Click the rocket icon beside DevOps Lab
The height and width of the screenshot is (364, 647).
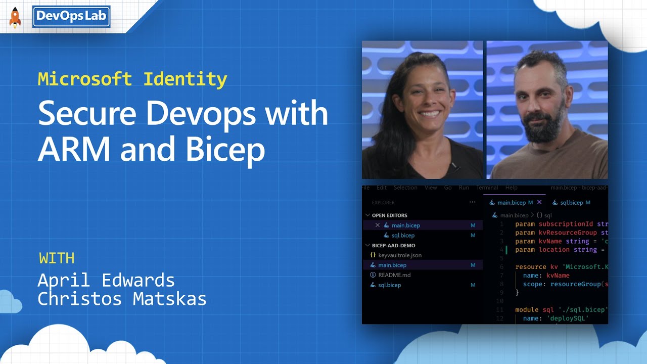tap(15, 17)
